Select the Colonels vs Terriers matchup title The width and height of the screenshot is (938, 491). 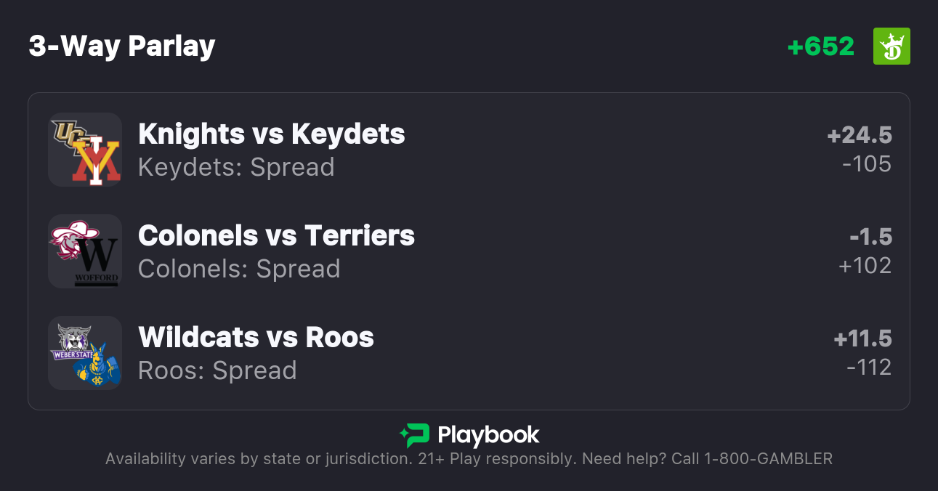[x=276, y=235]
